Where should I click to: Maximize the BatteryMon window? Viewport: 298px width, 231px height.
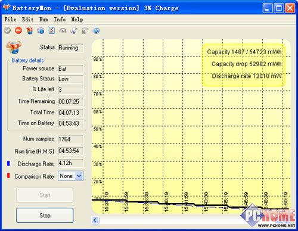[x=279, y=8]
